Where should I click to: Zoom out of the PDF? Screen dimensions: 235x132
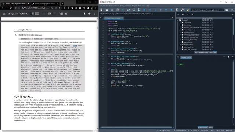(44, 14)
